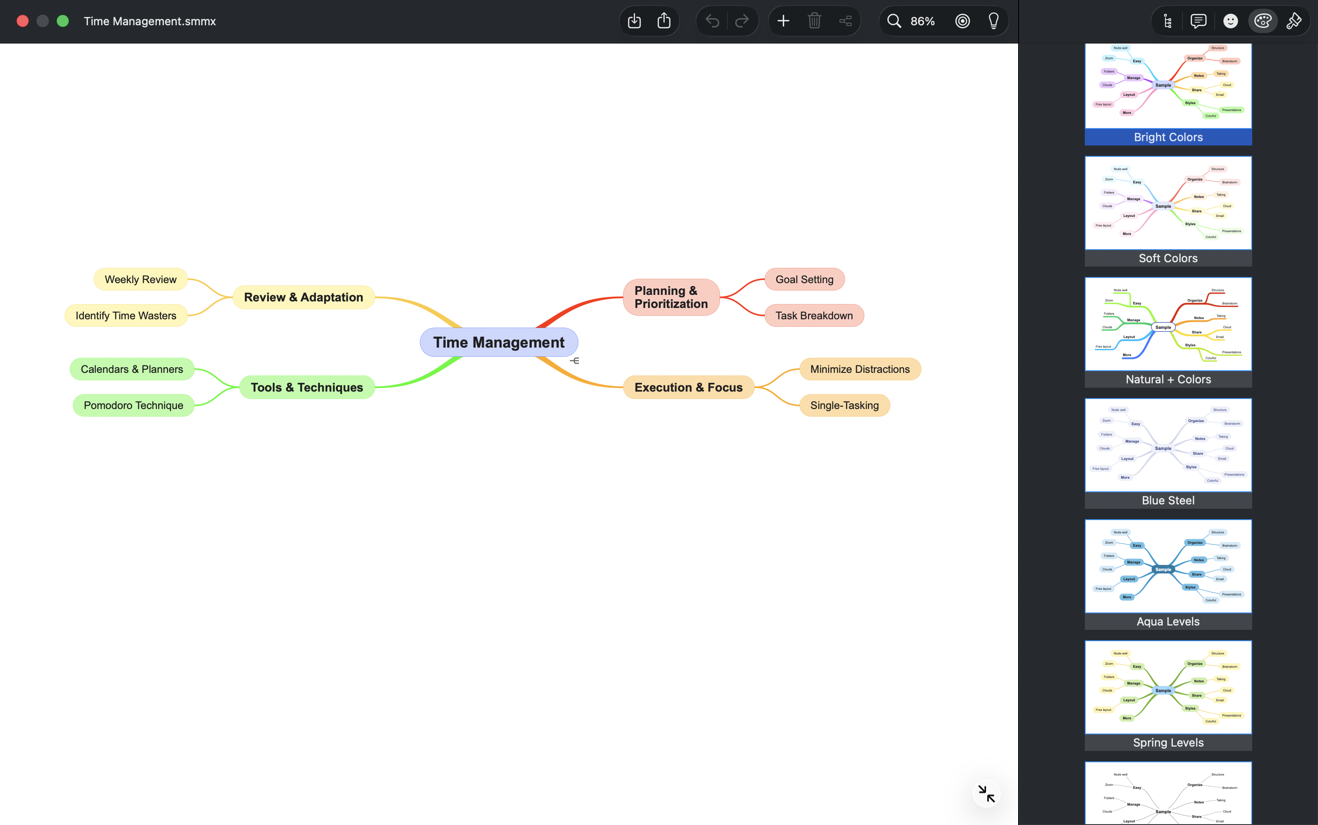Select the Calendars & Planners node
This screenshot has height=825, width=1318.
[132, 369]
